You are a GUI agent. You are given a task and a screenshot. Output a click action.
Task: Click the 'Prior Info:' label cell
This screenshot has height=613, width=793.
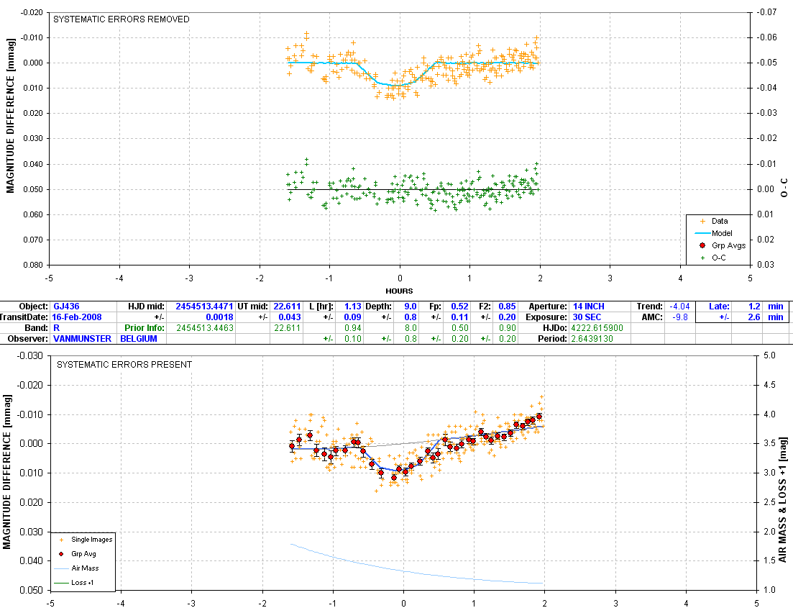tap(145, 328)
